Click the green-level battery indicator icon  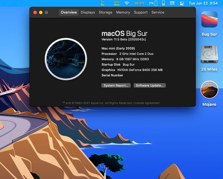pos(163,3)
